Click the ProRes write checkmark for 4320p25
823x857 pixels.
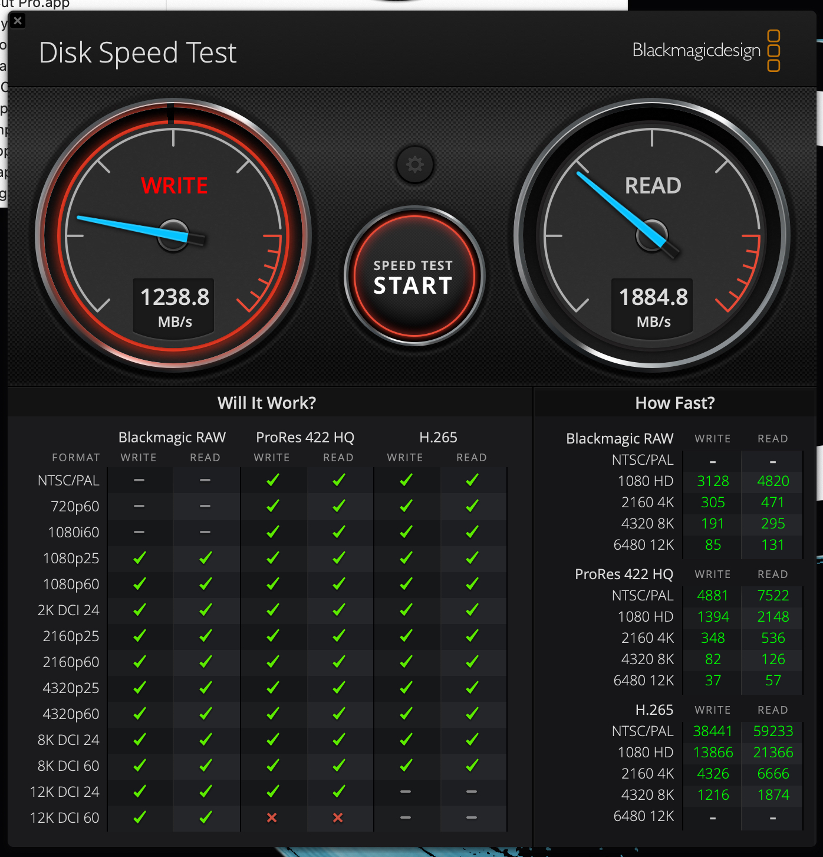coord(273,688)
